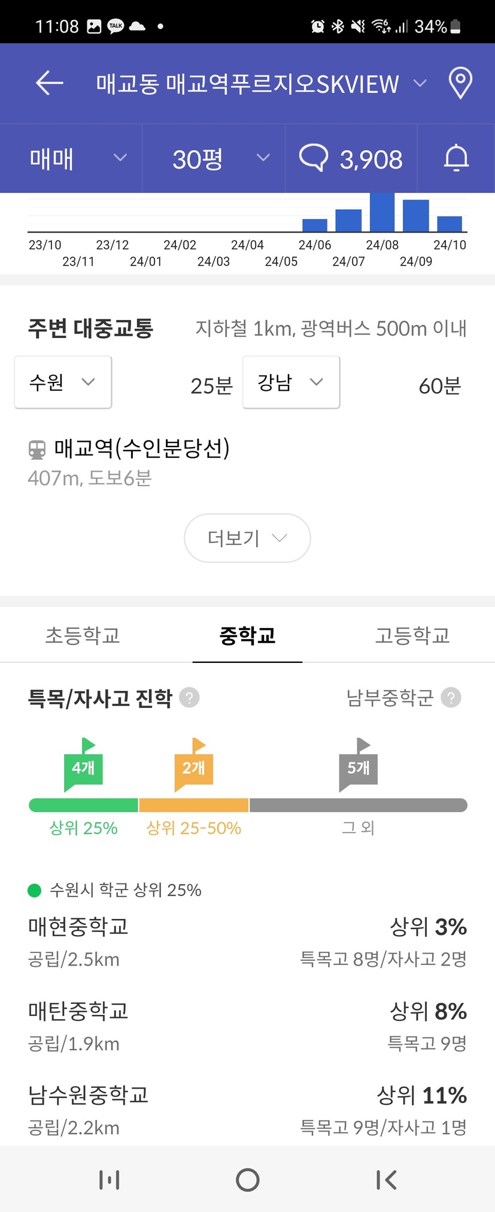Tap help icon beside 특목/자사고 진학
This screenshot has width=495, height=1212.
[x=189, y=698]
